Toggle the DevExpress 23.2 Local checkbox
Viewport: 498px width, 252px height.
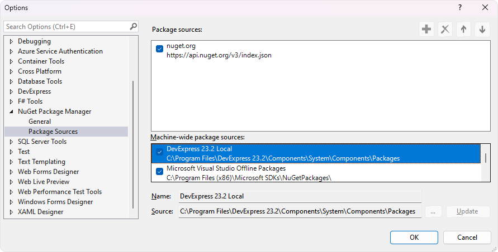pyautogui.click(x=159, y=152)
